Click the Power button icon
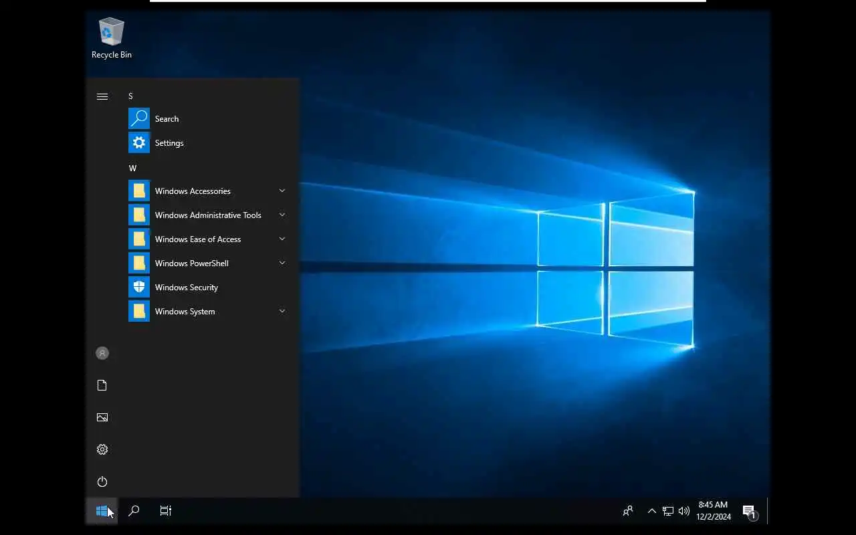Image resolution: width=856 pixels, height=535 pixels. (102, 481)
